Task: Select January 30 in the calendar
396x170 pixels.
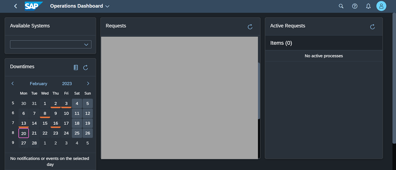Action: (24, 103)
